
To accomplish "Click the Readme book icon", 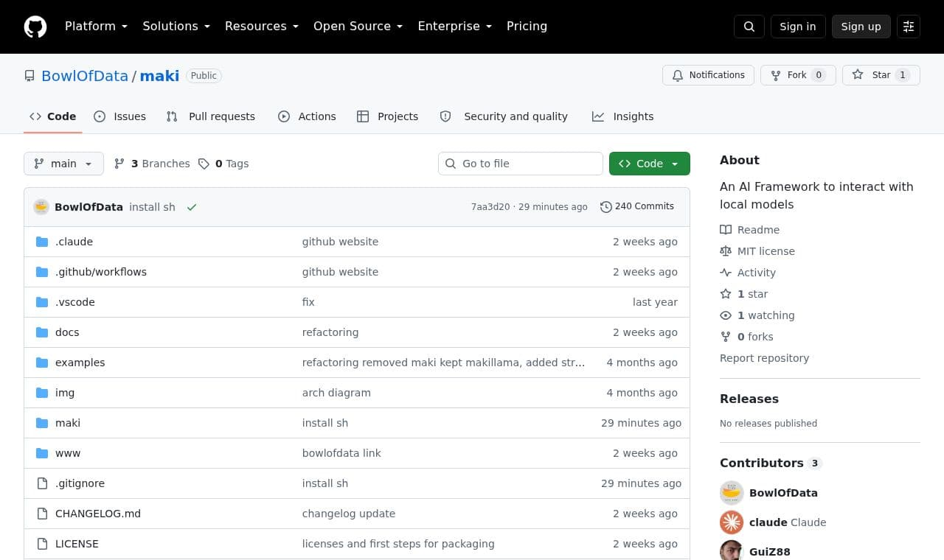I will (x=726, y=230).
